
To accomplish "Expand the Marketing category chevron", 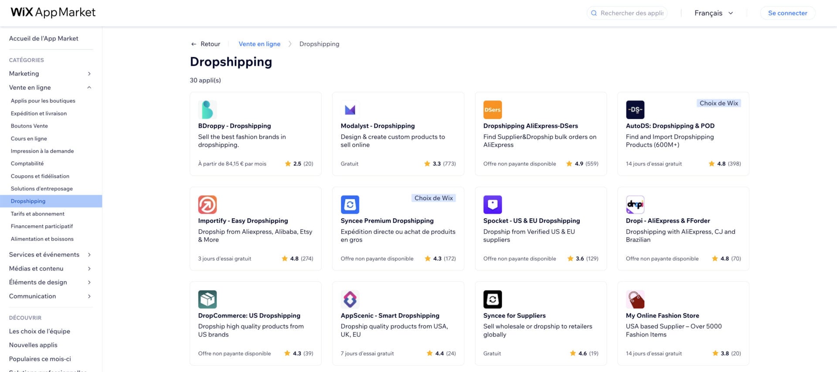I will click(x=89, y=74).
